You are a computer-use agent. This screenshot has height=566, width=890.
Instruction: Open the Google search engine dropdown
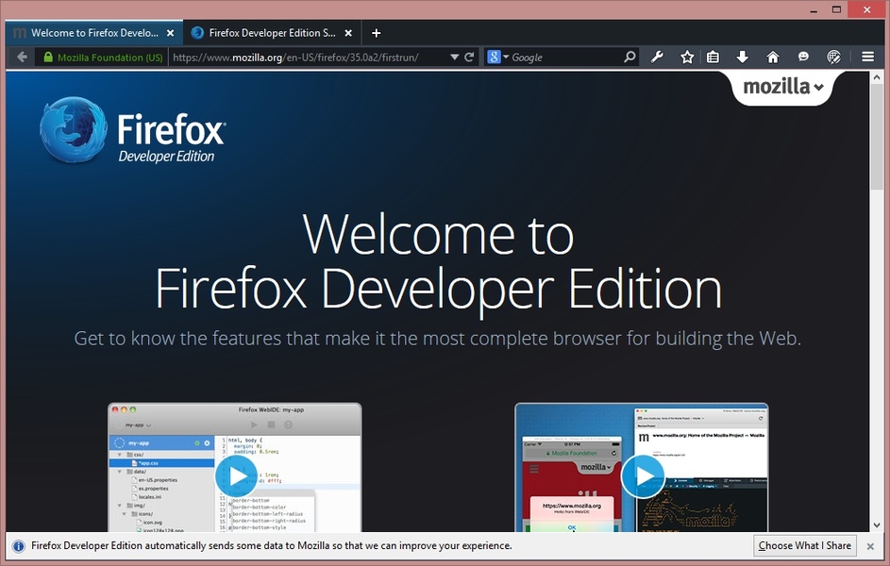[x=497, y=57]
